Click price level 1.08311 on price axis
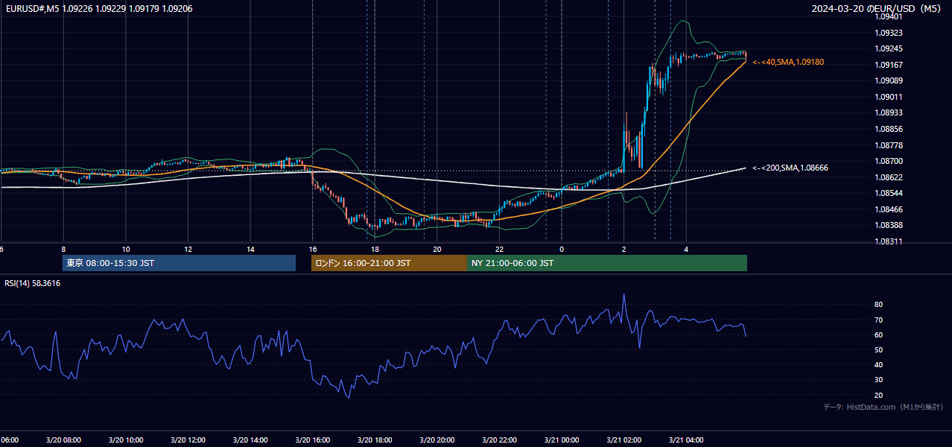952x447 pixels. pyautogui.click(x=889, y=241)
